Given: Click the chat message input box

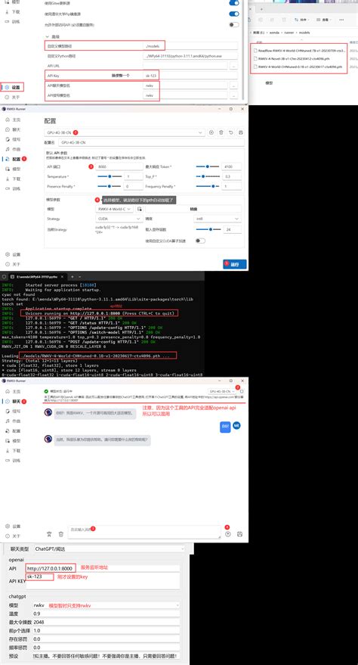Looking at the screenshot, I should pyautogui.click(x=145, y=531).
